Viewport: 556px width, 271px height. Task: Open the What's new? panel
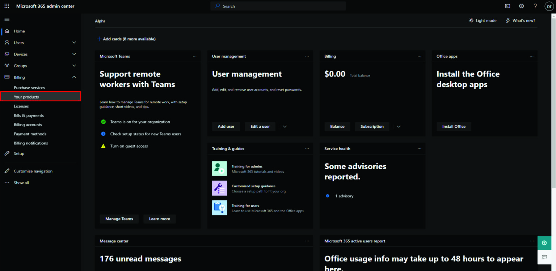tap(520, 21)
